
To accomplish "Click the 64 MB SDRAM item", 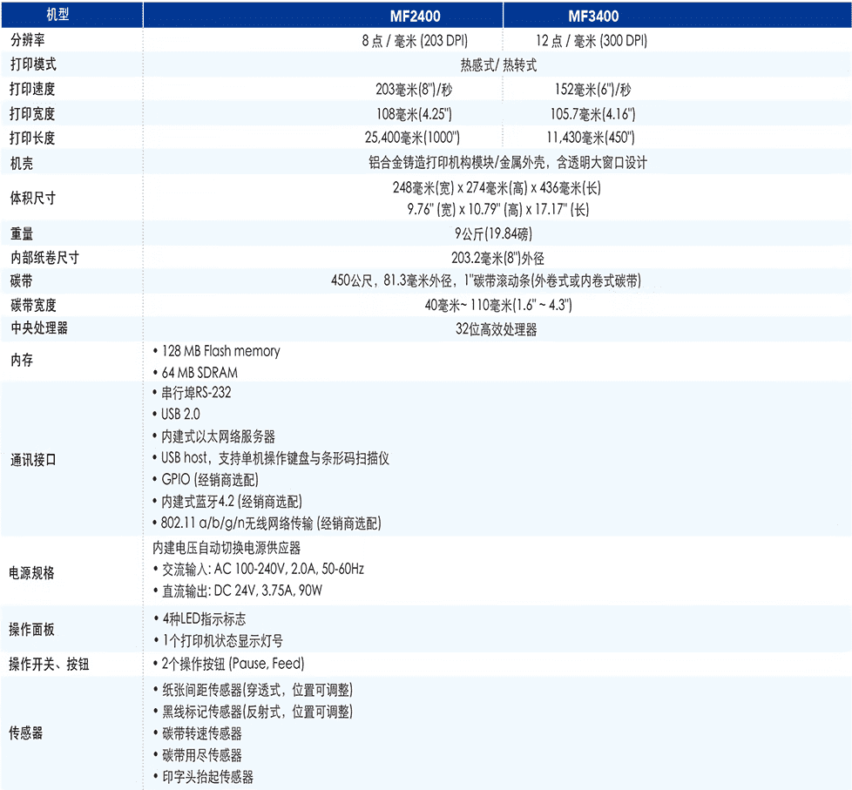I will pyautogui.click(x=201, y=372).
